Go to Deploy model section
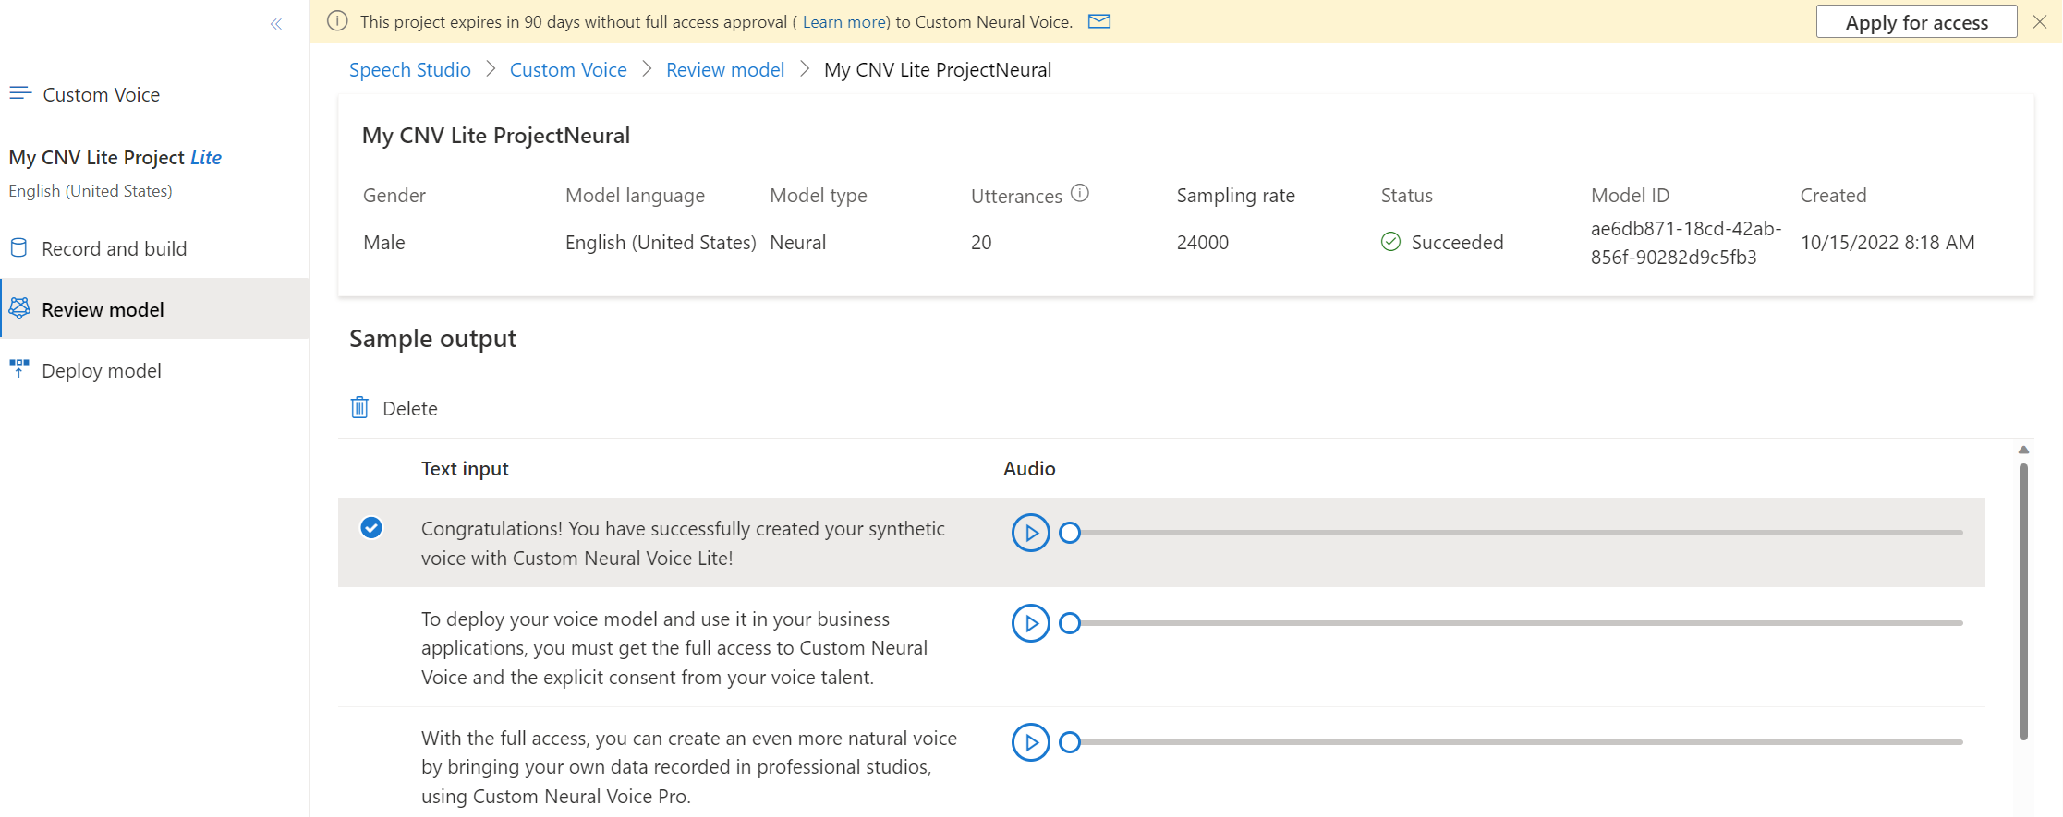The height and width of the screenshot is (817, 2063). click(x=102, y=370)
